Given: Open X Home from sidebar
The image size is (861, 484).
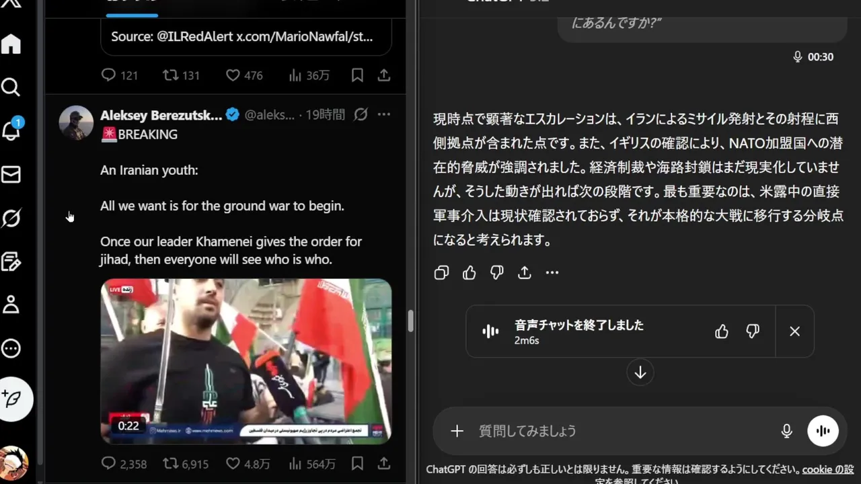Looking at the screenshot, I should (x=11, y=44).
